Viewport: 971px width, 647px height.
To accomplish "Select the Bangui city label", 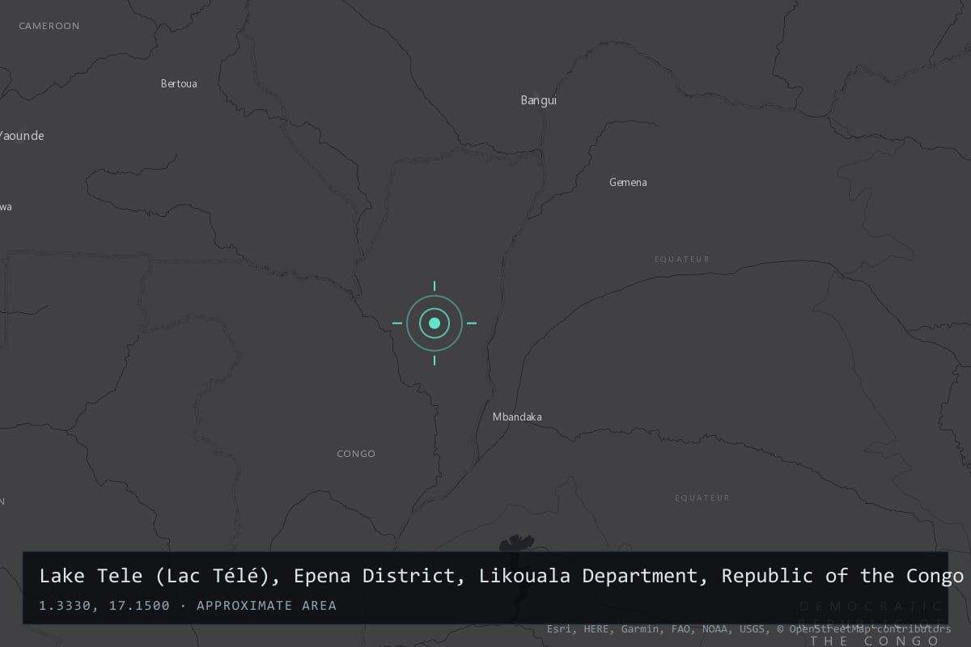I will [539, 101].
